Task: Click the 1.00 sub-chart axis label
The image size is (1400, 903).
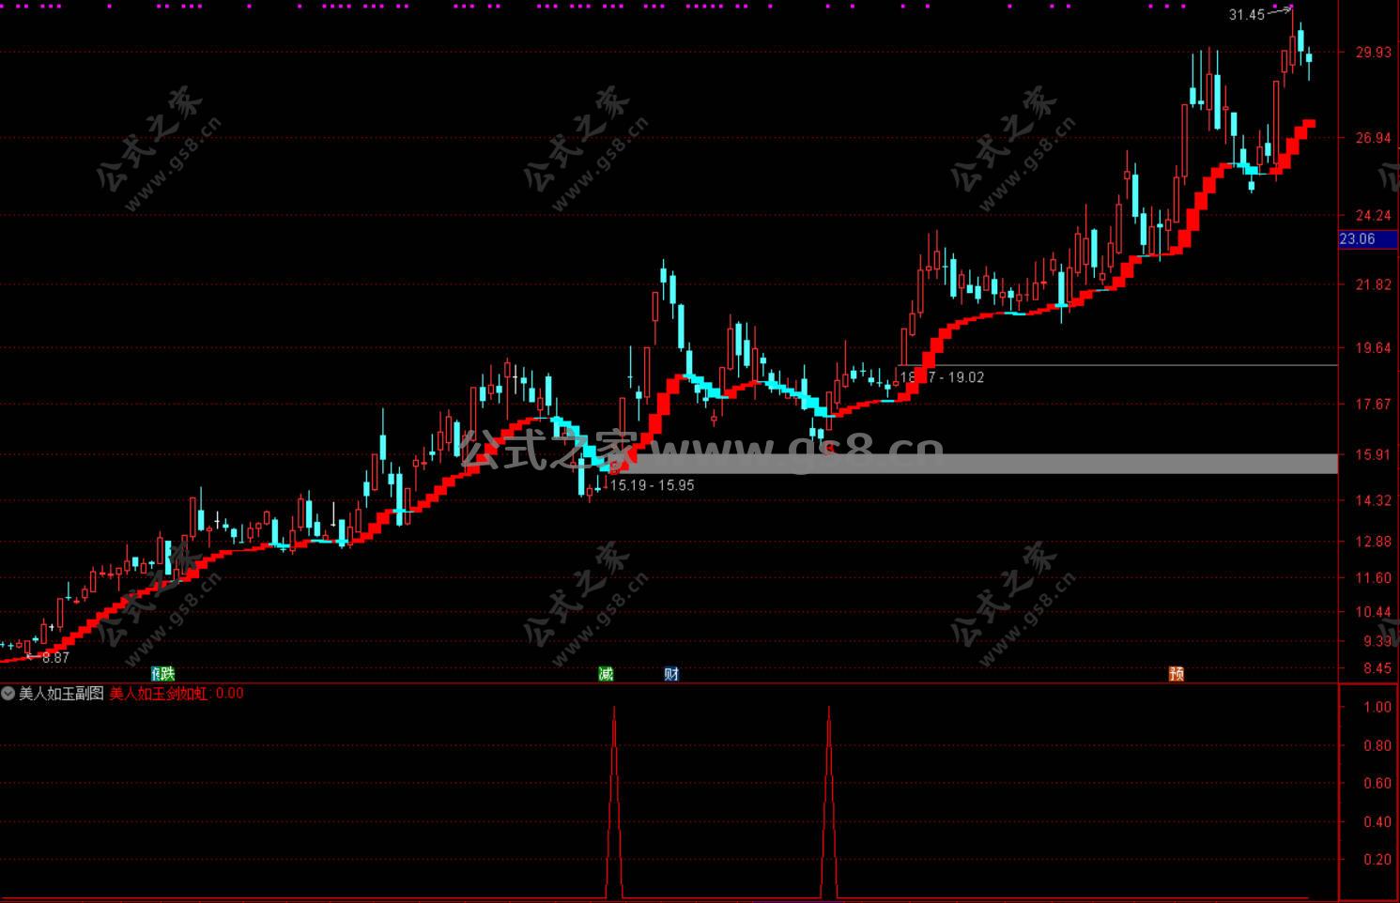Action: point(1377,708)
